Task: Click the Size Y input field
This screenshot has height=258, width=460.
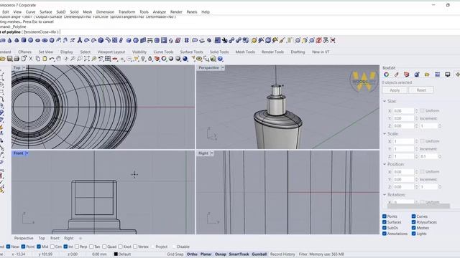Action: pos(404,118)
